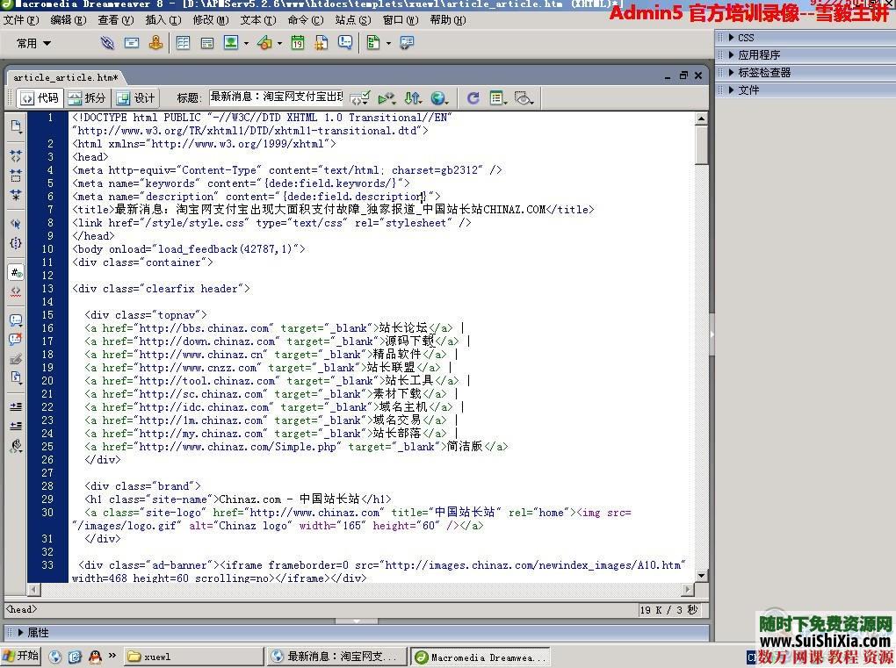The height and width of the screenshot is (668, 896).
Task: Click the Hyperlink insert icon
Action: (x=108, y=42)
